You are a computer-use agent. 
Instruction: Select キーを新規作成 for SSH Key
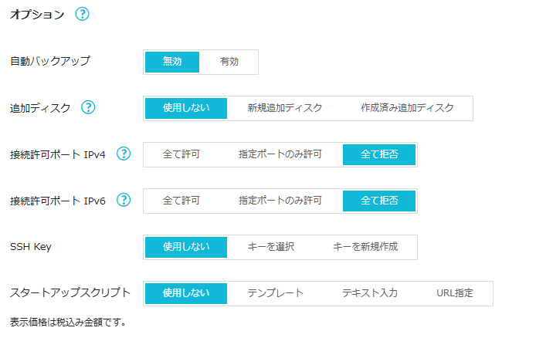(x=365, y=247)
